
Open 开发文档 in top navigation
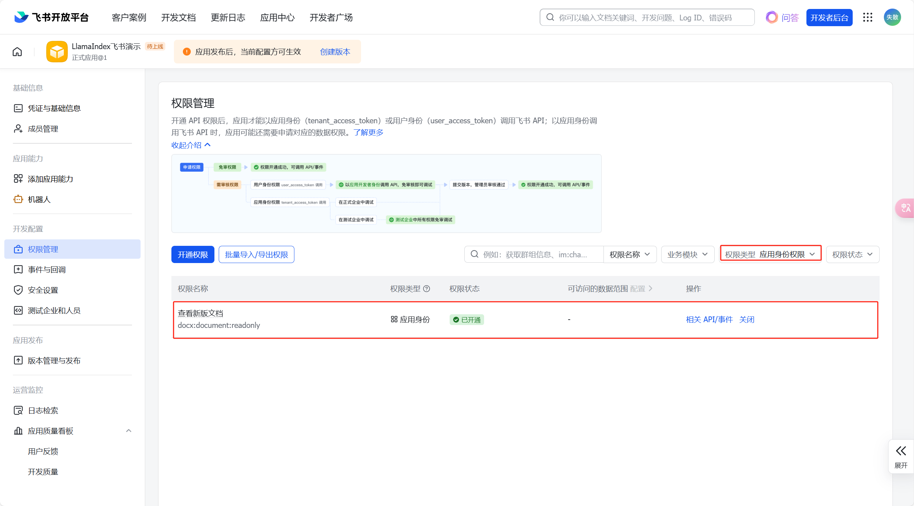[x=178, y=18]
